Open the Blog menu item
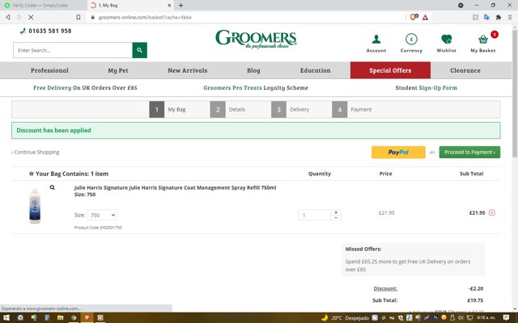This screenshot has height=323, width=518. pos(253,70)
